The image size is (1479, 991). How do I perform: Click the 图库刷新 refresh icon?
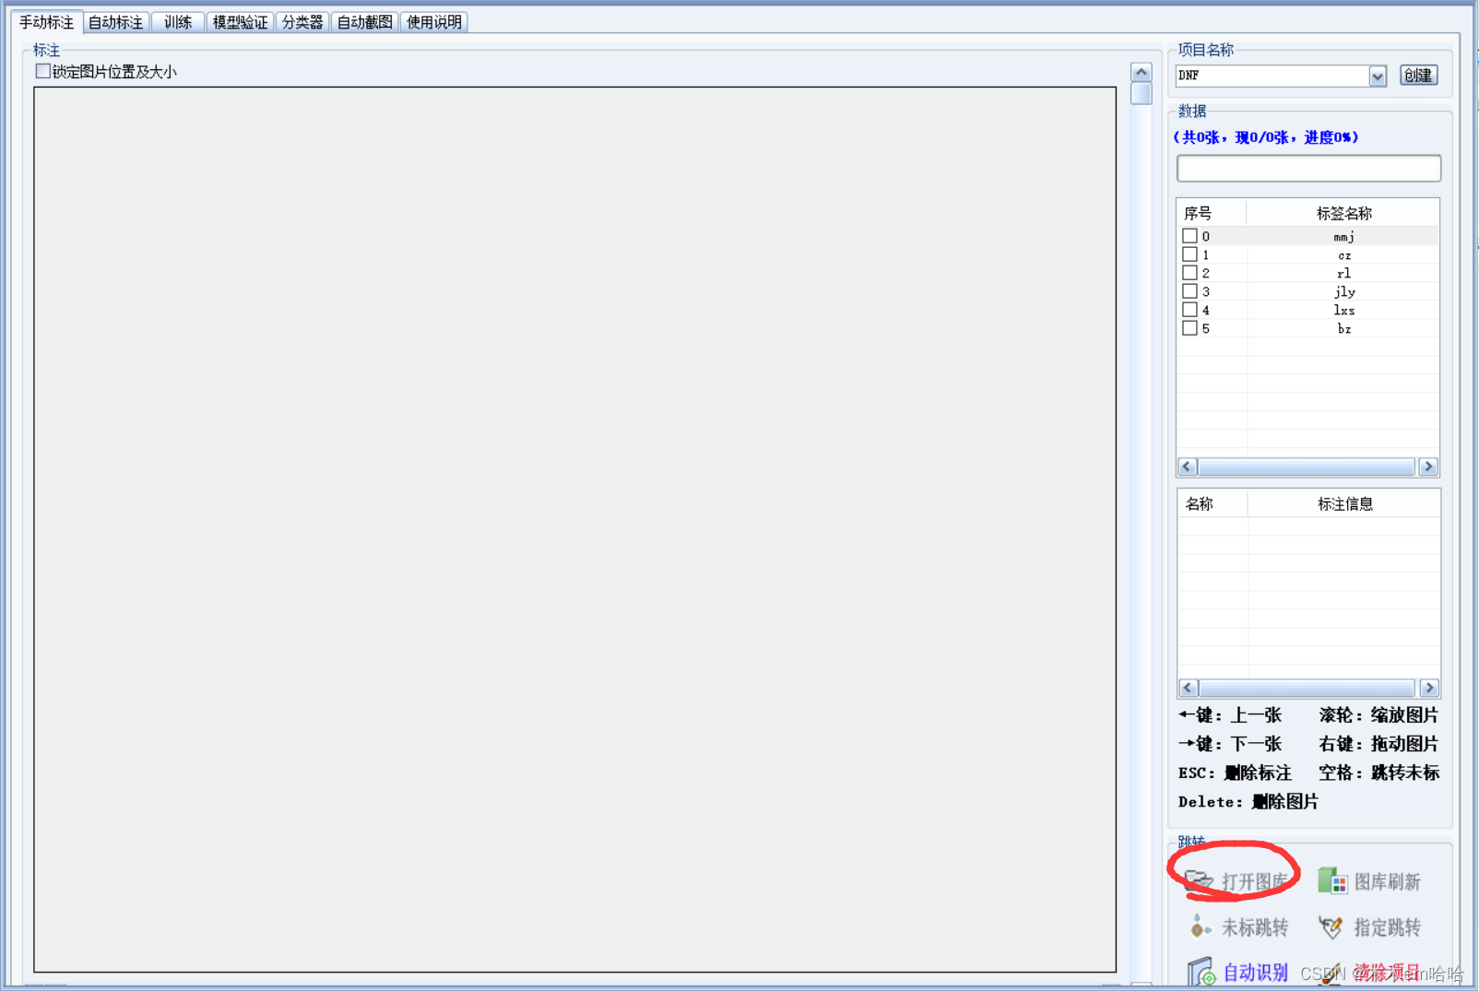1331,881
